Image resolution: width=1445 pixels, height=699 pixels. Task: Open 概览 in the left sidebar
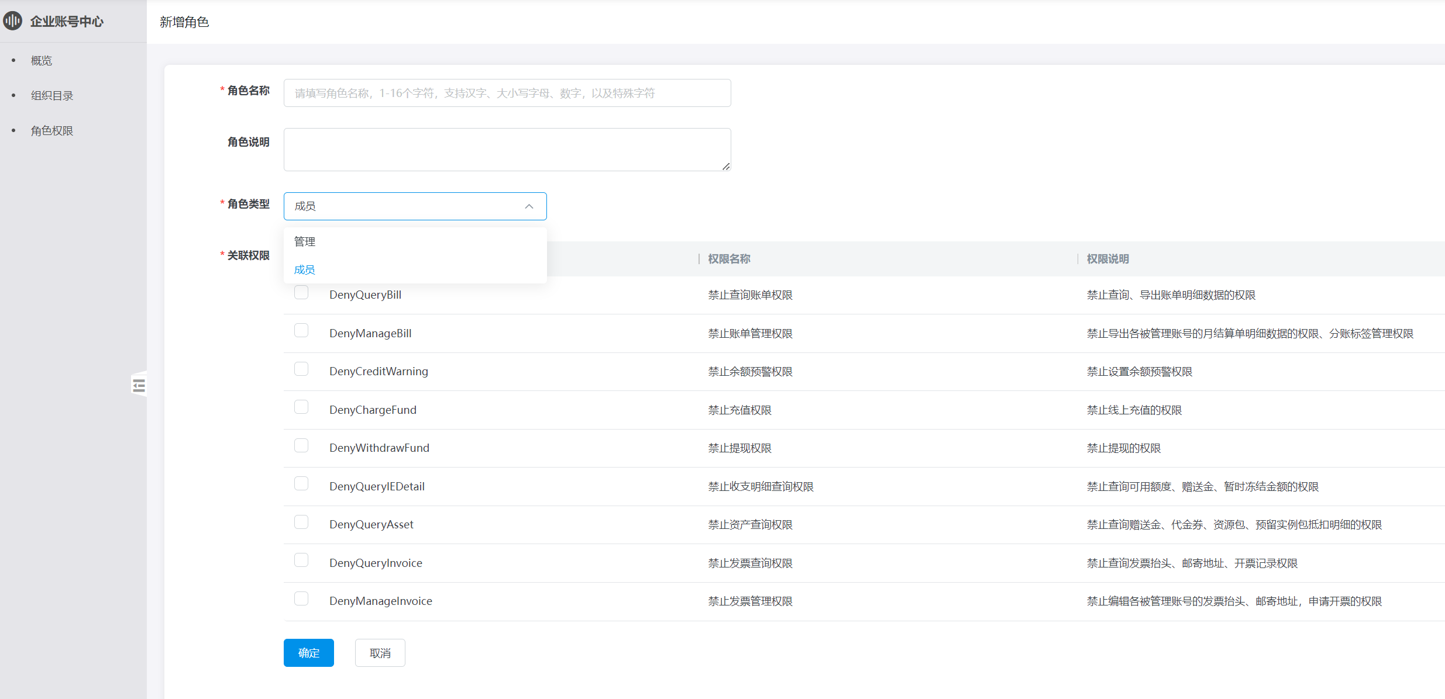pyautogui.click(x=42, y=61)
